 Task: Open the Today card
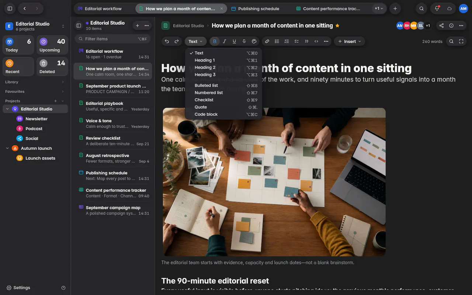(18, 46)
